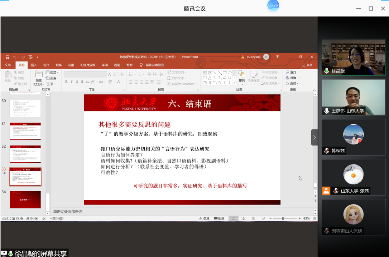
Task: Toggle normal view in status bar
Action: (233, 218)
